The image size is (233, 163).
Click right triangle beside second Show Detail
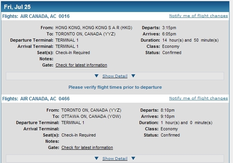tap(133, 158)
